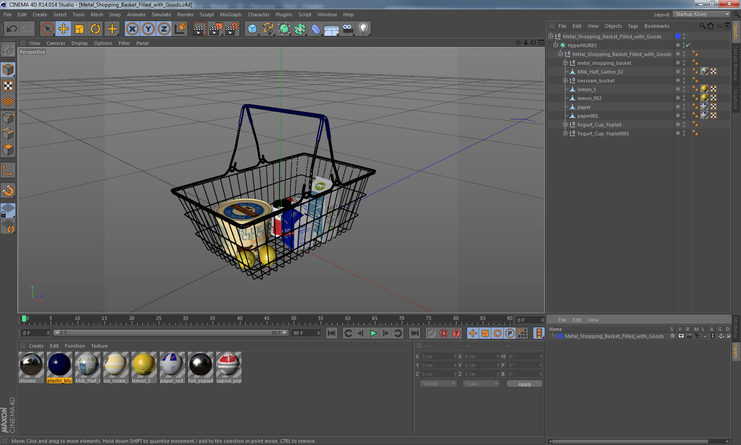Image resolution: width=741 pixels, height=445 pixels.
Task: Add a Camera object
Action: click(348, 29)
